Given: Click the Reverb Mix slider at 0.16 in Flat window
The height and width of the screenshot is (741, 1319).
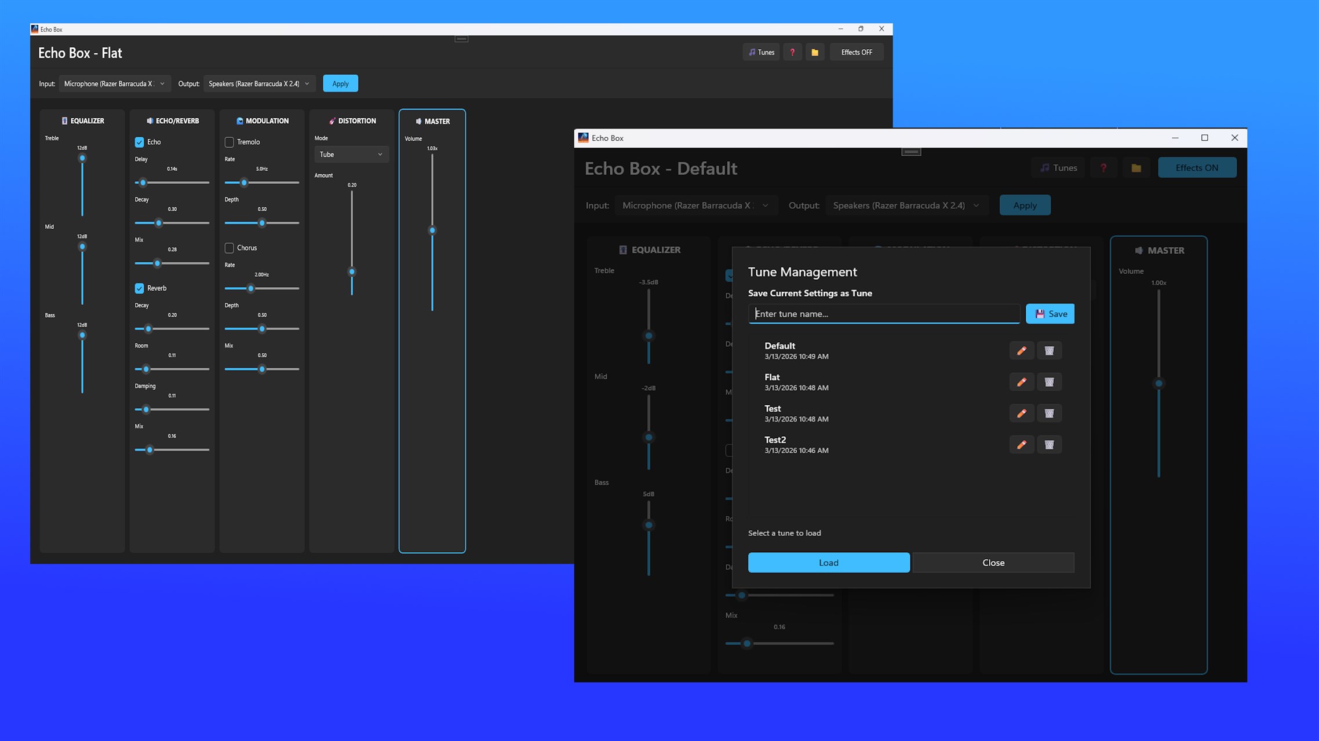Looking at the screenshot, I should pos(172,450).
